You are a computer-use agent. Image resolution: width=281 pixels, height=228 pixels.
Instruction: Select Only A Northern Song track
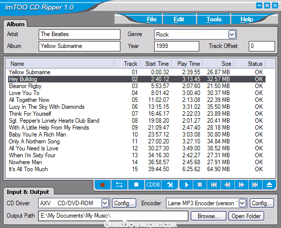137,141
